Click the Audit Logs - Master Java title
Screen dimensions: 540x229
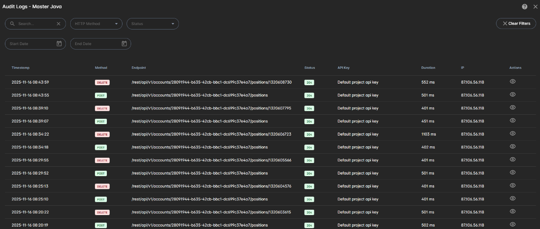click(x=32, y=7)
